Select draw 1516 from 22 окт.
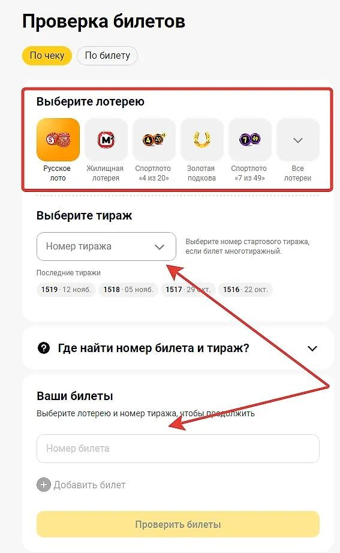Screen dimensions: 340x553 coord(245,290)
